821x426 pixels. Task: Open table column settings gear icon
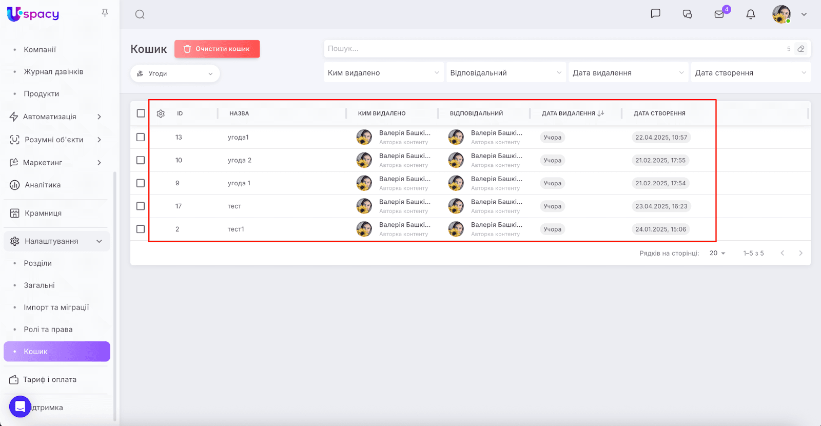tap(161, 113)
